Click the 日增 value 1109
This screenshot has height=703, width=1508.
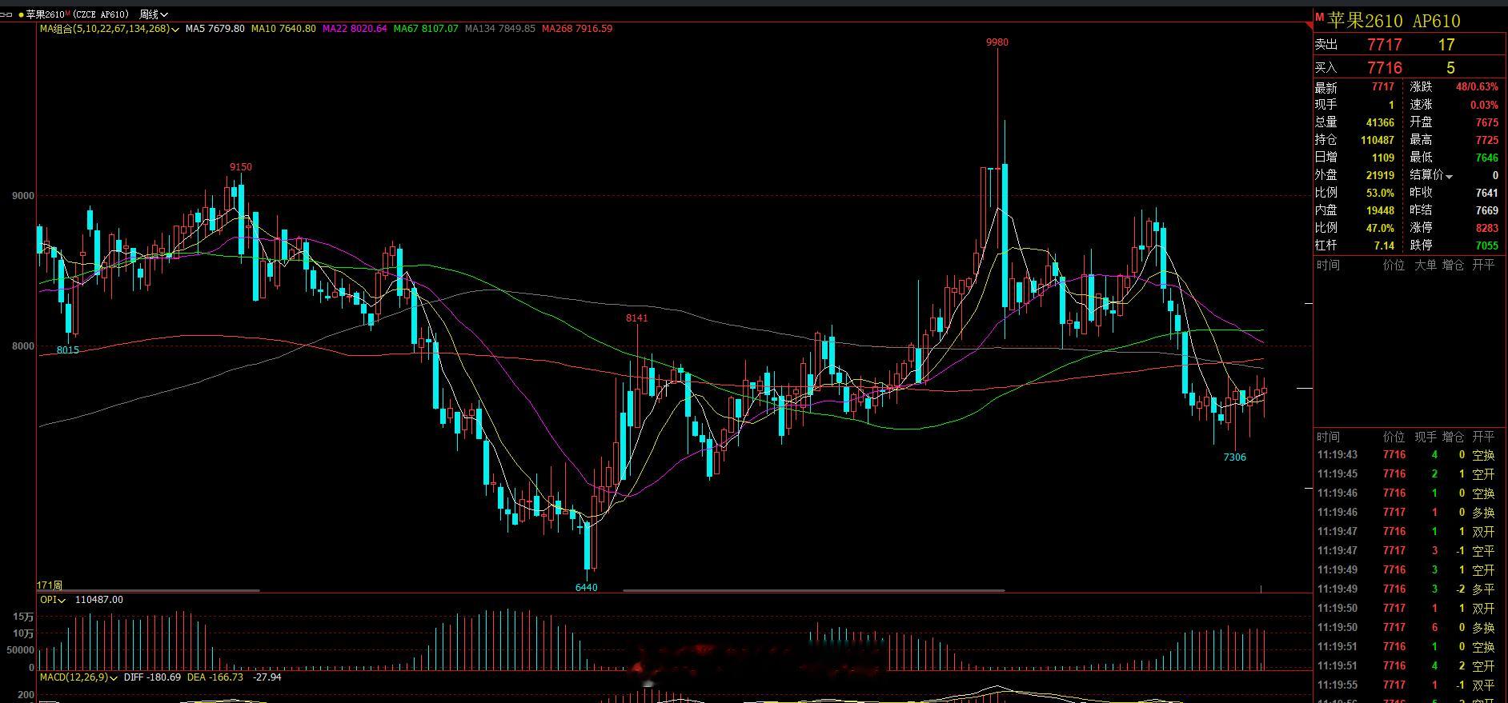pyautogui.click(x=1382, y=158)
